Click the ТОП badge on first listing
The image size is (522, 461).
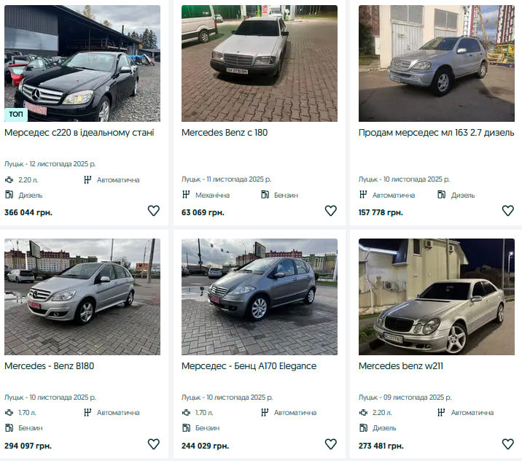click(x=15, y=114)
